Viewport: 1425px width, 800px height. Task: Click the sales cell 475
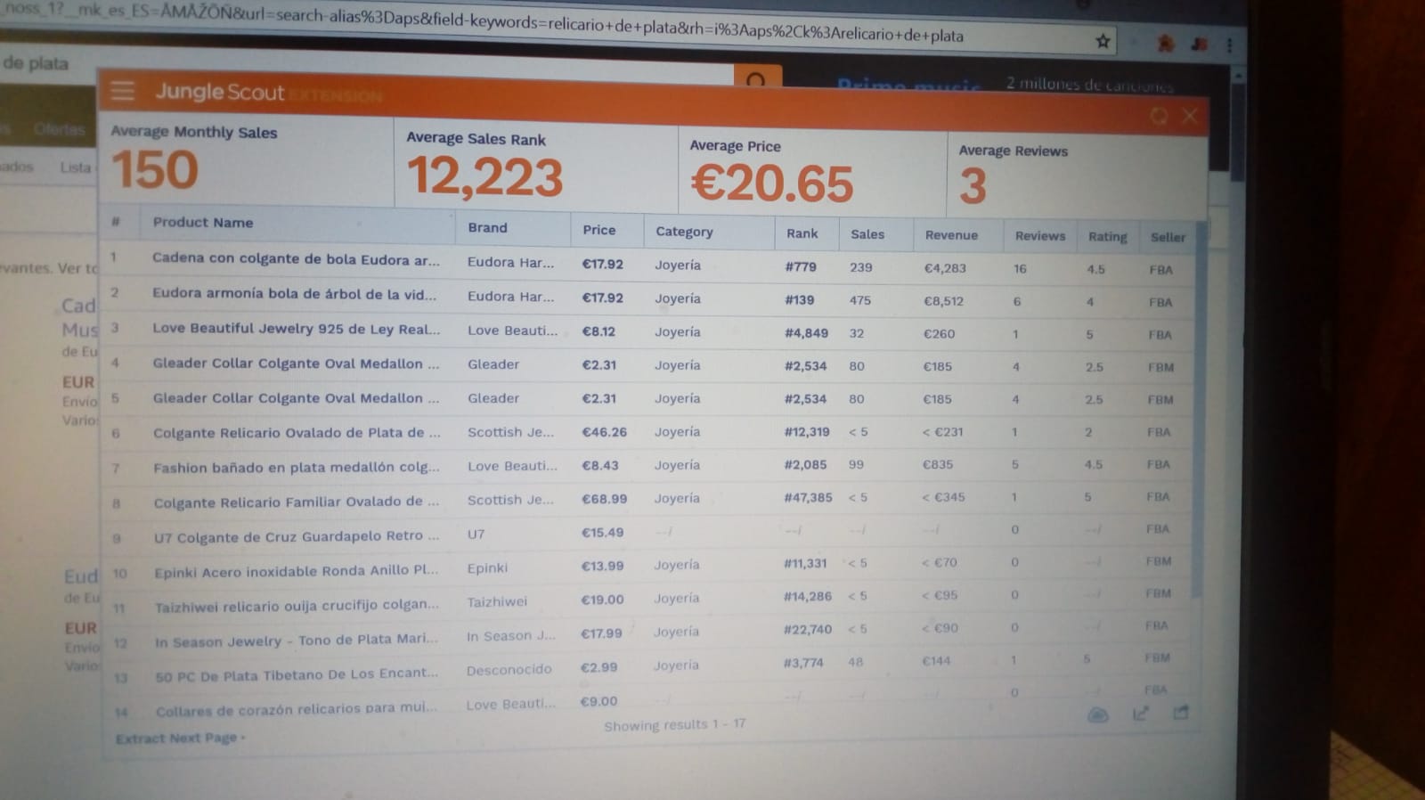coord(860,300)
